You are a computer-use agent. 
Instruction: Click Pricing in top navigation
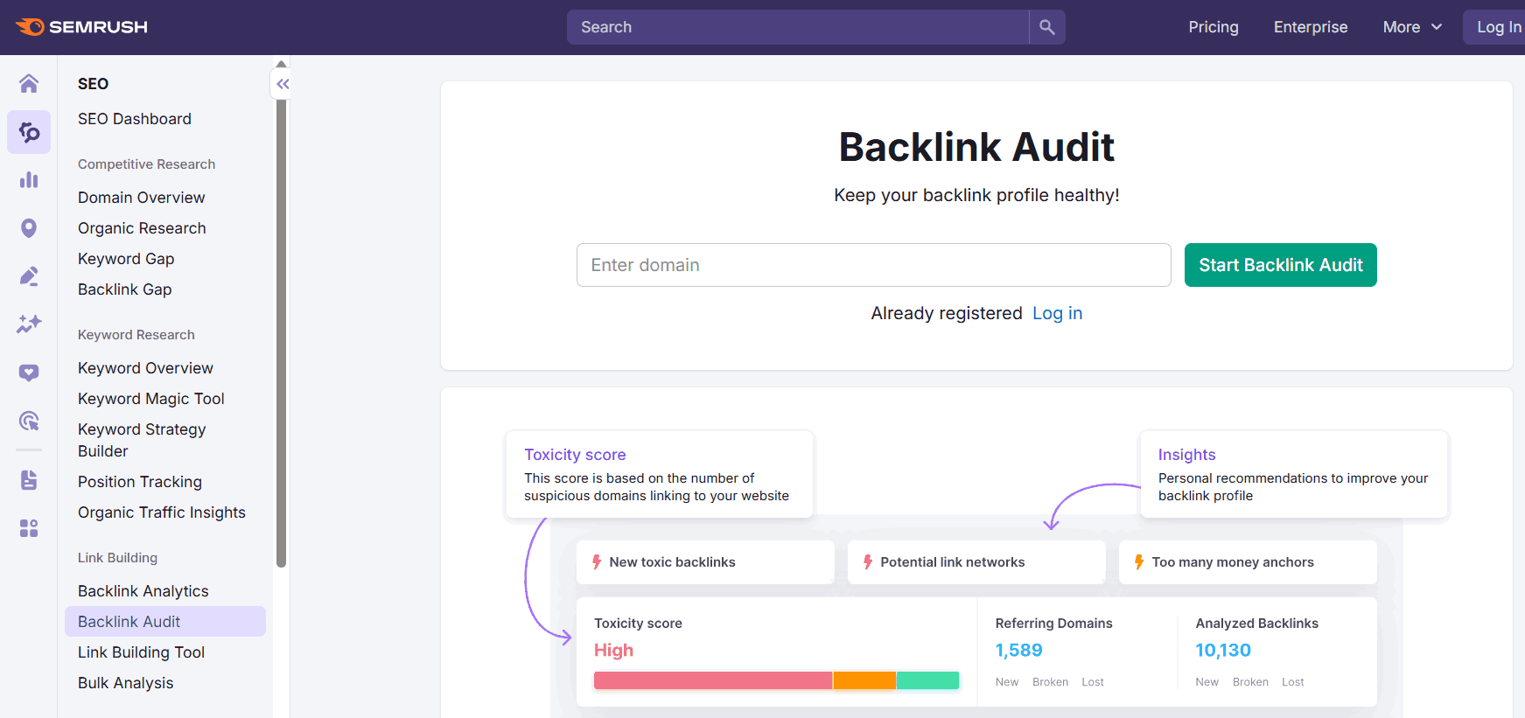[x=1214, y=27]
